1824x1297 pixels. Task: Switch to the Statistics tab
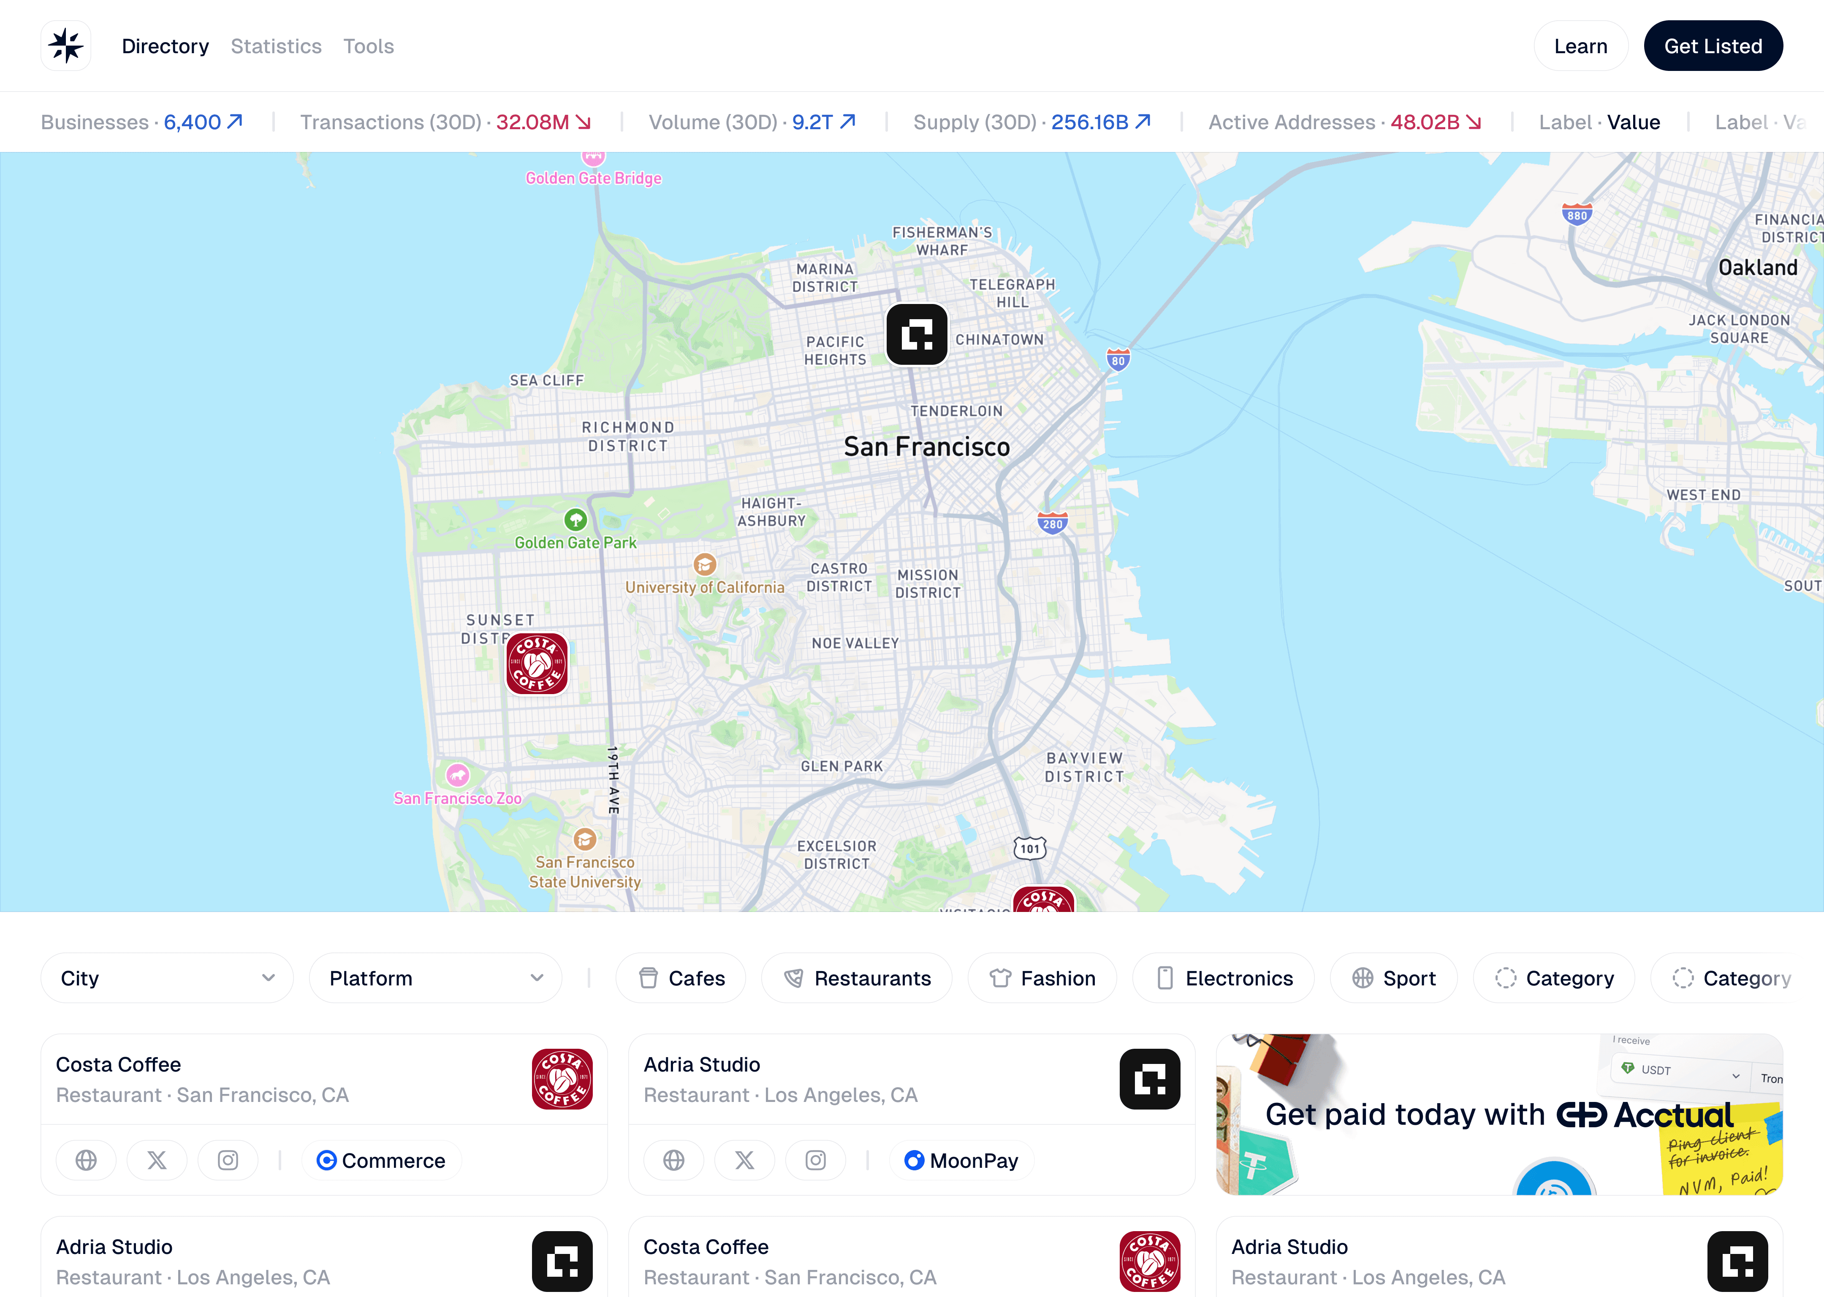276,46
